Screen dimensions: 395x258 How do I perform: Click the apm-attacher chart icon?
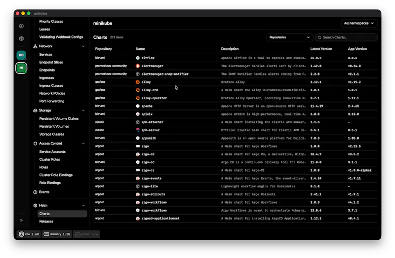138,122
